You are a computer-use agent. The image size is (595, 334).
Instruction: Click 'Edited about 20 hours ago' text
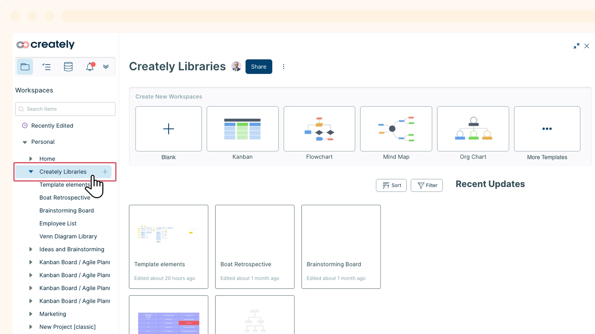click(x=164, y=278)
